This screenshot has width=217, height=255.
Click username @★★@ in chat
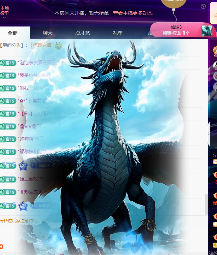click(x=28, y=126)
